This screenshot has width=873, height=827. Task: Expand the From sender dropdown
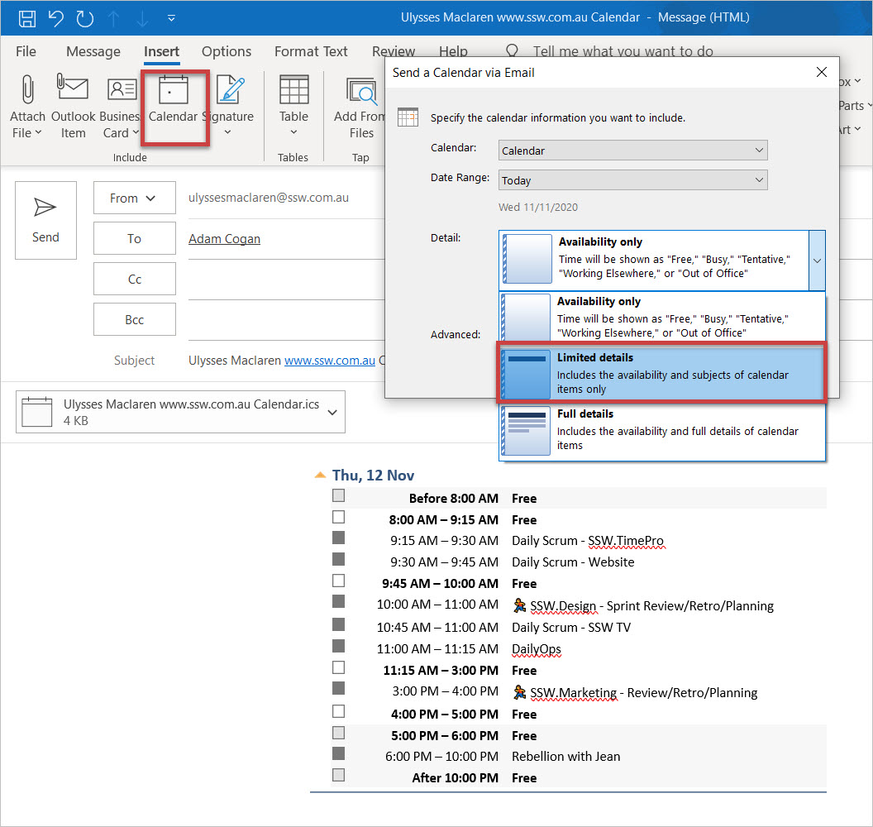pos(134,198)
